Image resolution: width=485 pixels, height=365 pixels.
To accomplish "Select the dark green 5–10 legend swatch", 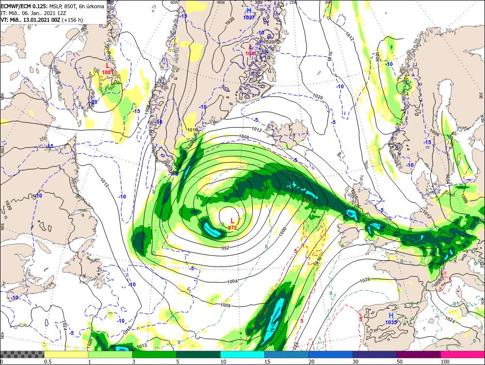I will pos(198,354).
